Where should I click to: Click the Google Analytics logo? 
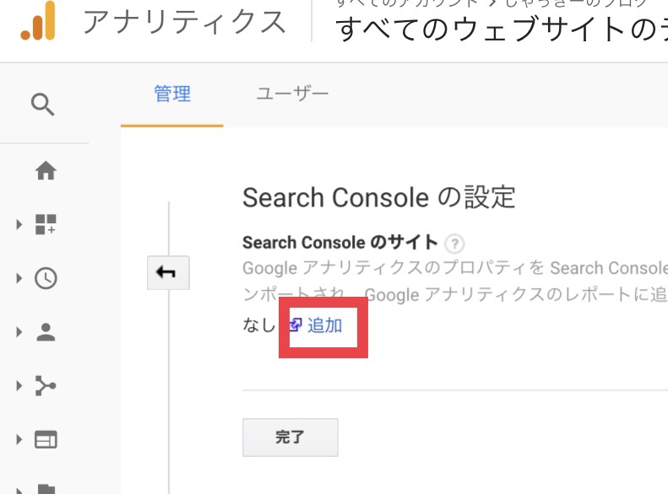(x=38, y=21)
